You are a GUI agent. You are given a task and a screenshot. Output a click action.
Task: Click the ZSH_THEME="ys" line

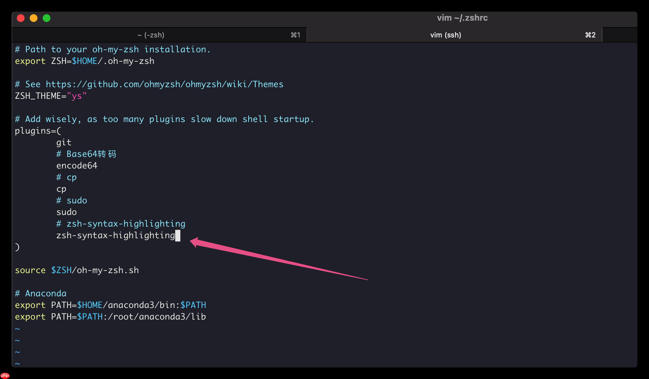coord(50,96)
